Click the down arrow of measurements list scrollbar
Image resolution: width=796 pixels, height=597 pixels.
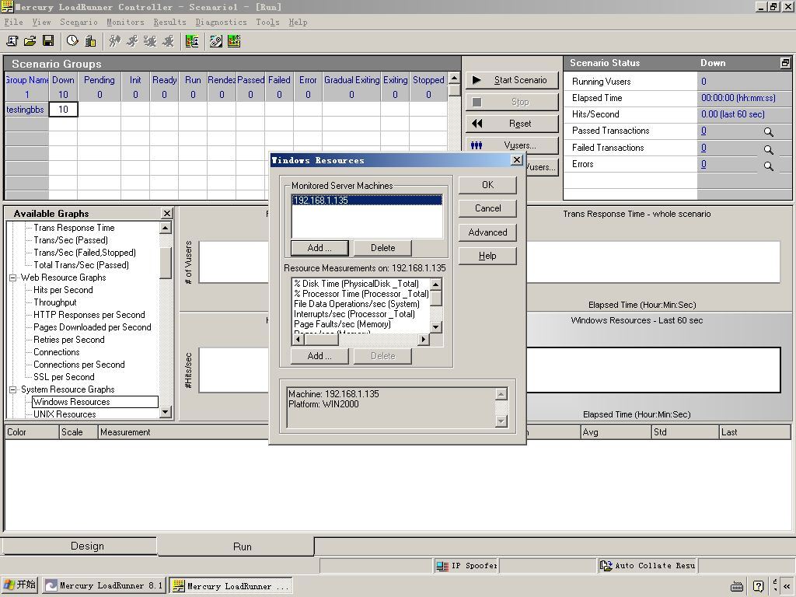pos(435,327)
